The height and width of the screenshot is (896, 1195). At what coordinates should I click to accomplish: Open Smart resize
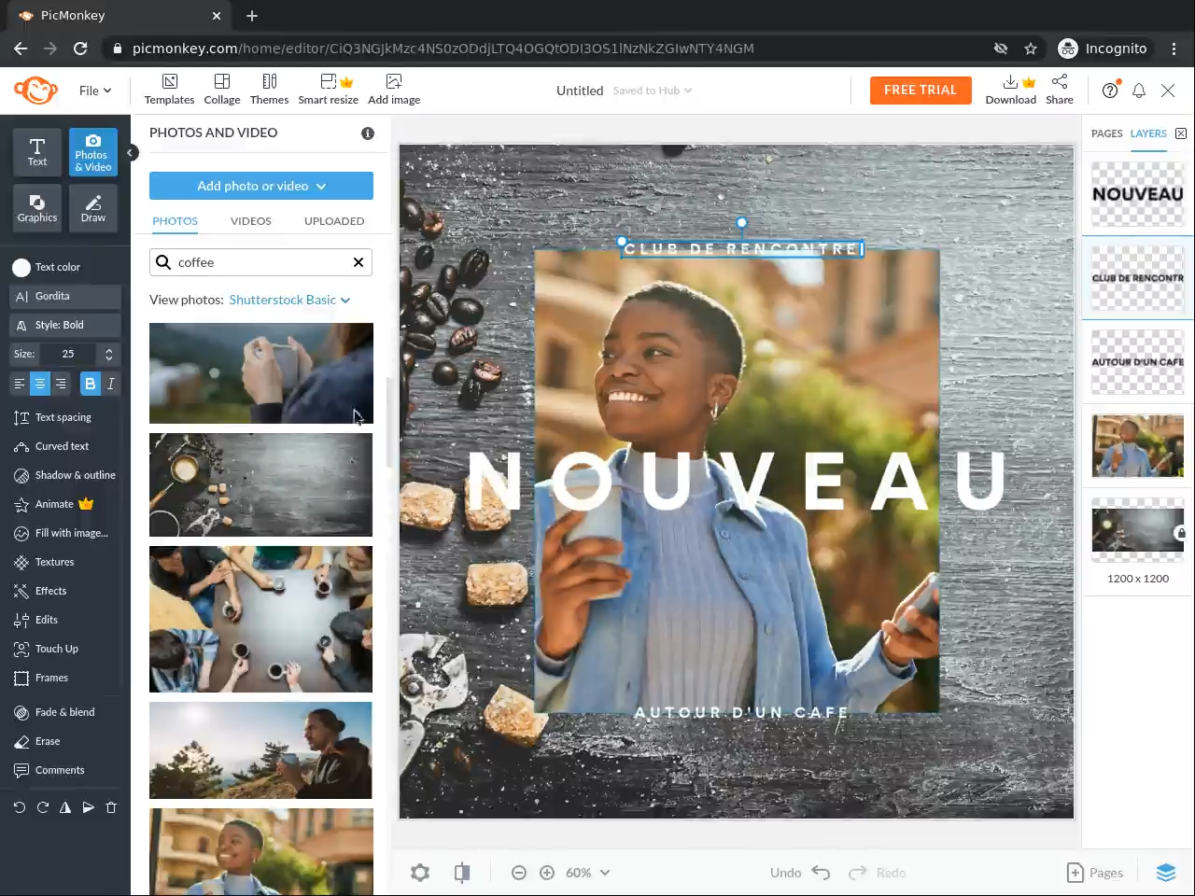pyautogui.click(x=328, y=90)
